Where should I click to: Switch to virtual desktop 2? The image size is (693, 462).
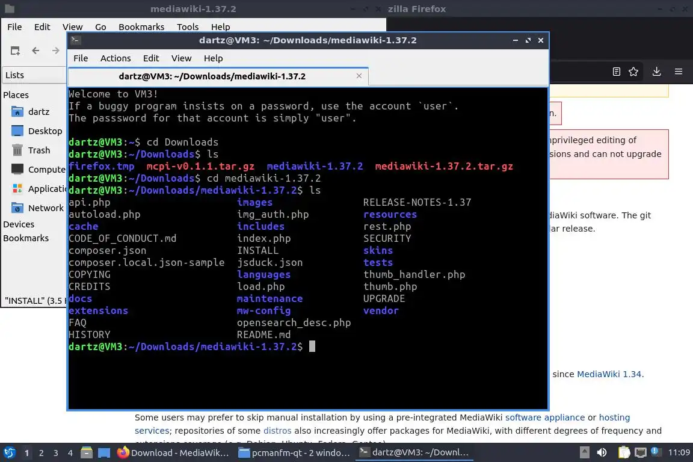coord(42,453)
